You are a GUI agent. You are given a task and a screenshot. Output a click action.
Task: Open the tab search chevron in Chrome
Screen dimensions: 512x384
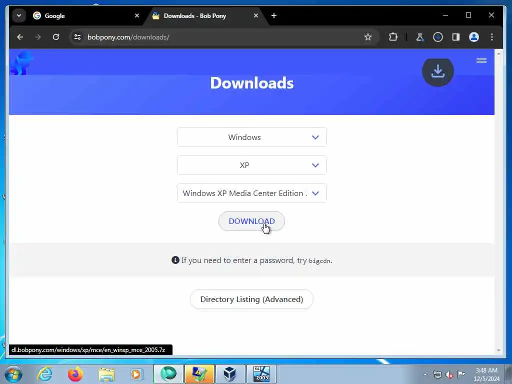19,15
